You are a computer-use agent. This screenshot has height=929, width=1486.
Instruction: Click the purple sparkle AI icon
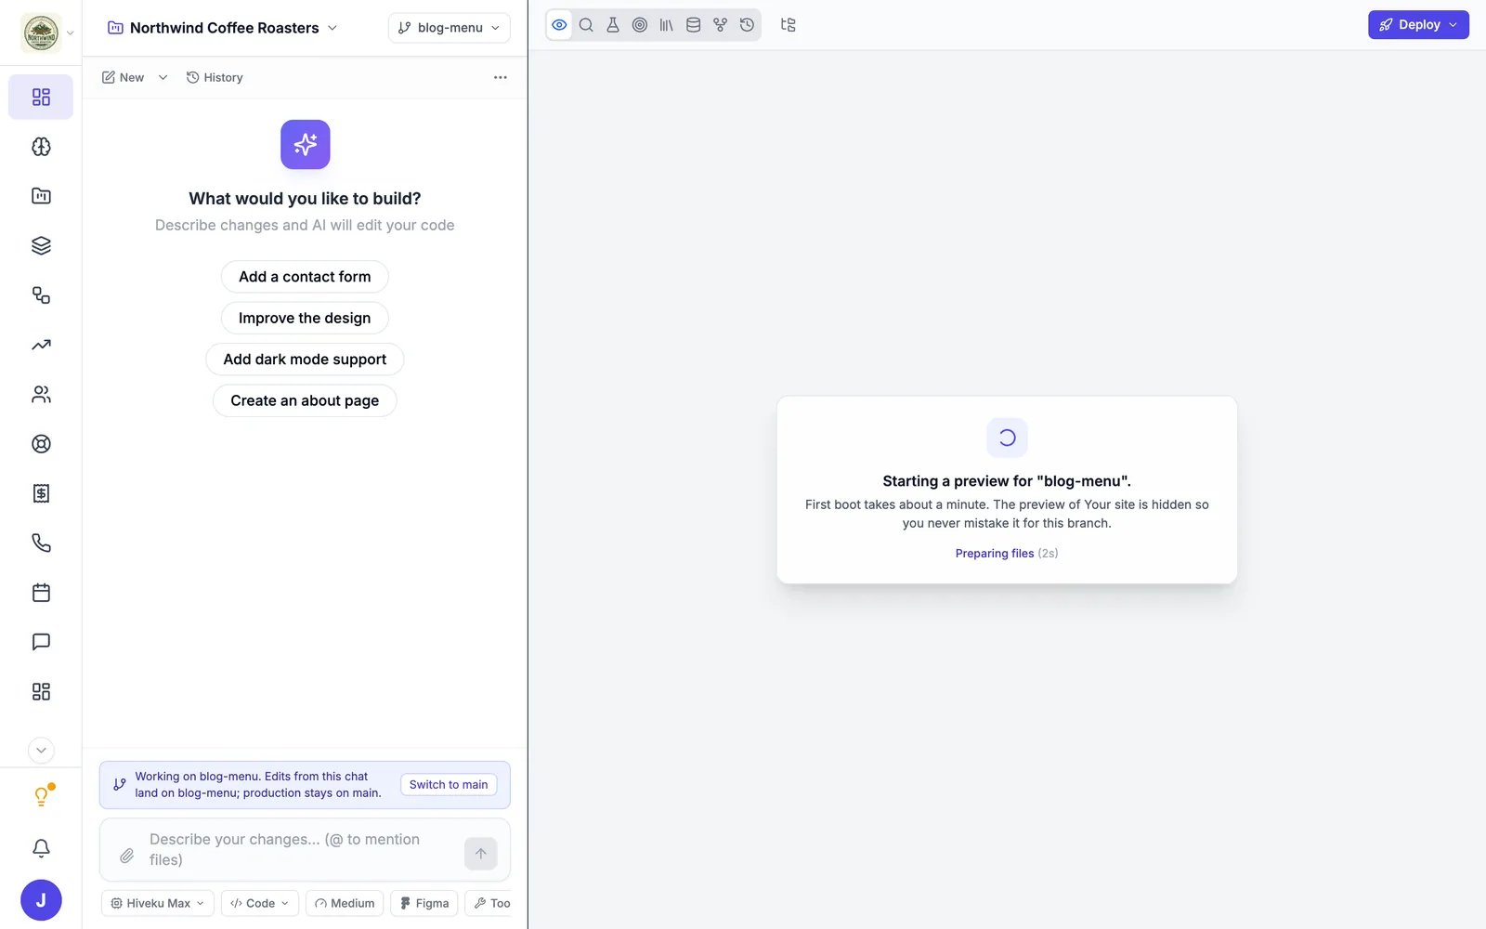click(x=306, y=145)
